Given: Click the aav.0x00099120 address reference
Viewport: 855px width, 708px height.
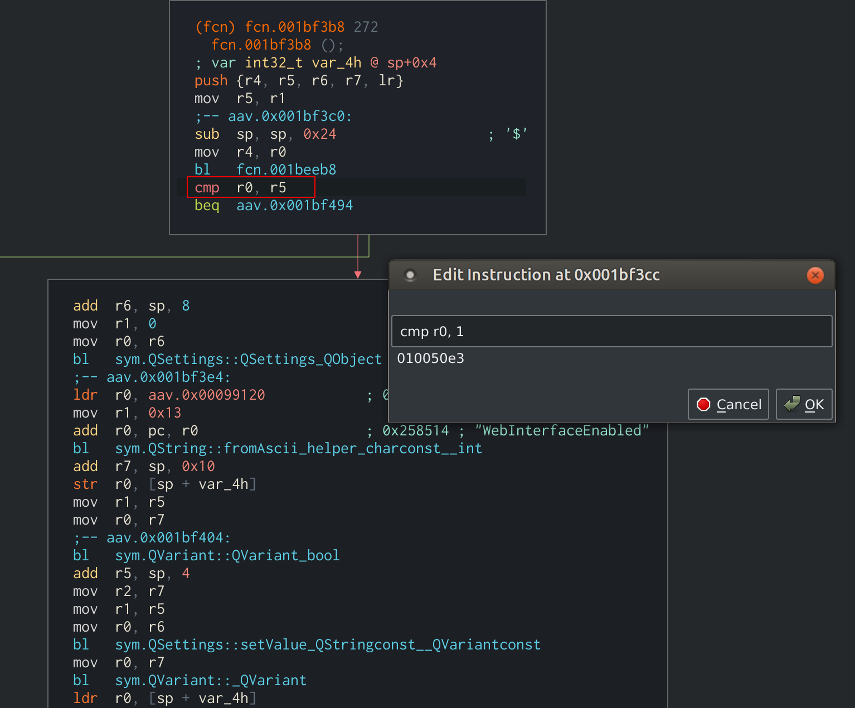Looking at the screenshot, I should click(206, 395).
